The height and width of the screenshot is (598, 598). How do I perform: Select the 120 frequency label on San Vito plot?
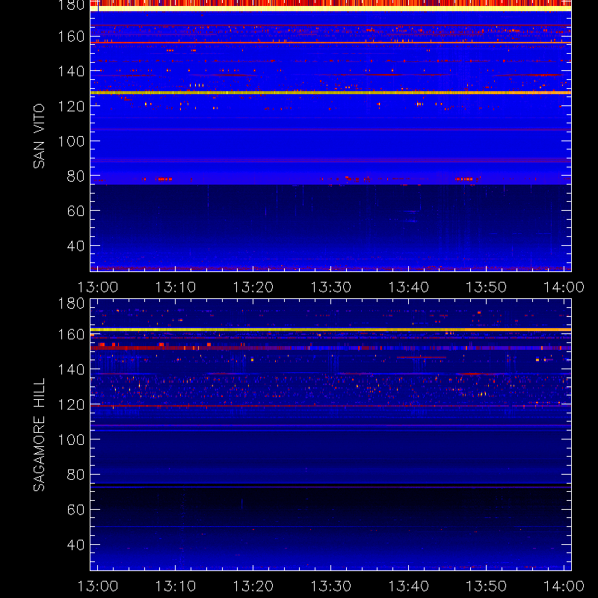71,106
